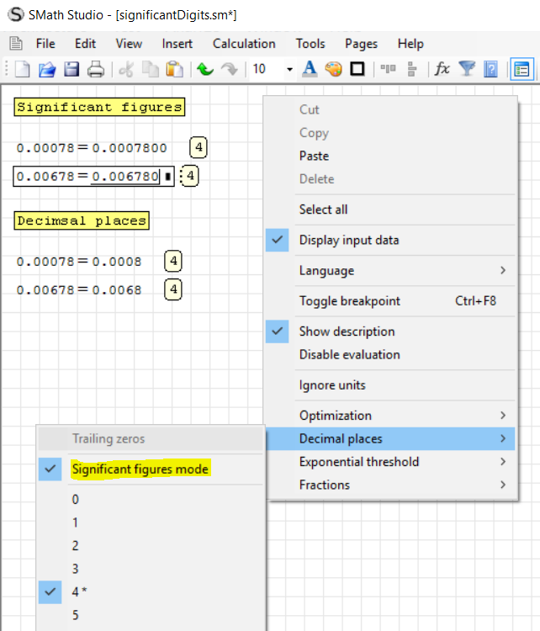Screen dimensions: 540x631
Task: Open the Calculation menu
Action: point(244,44)
